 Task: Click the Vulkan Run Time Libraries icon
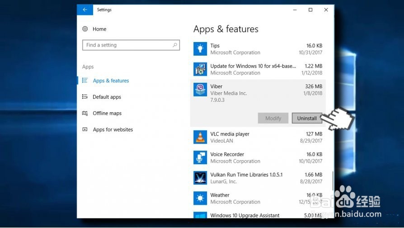[200, 178]
